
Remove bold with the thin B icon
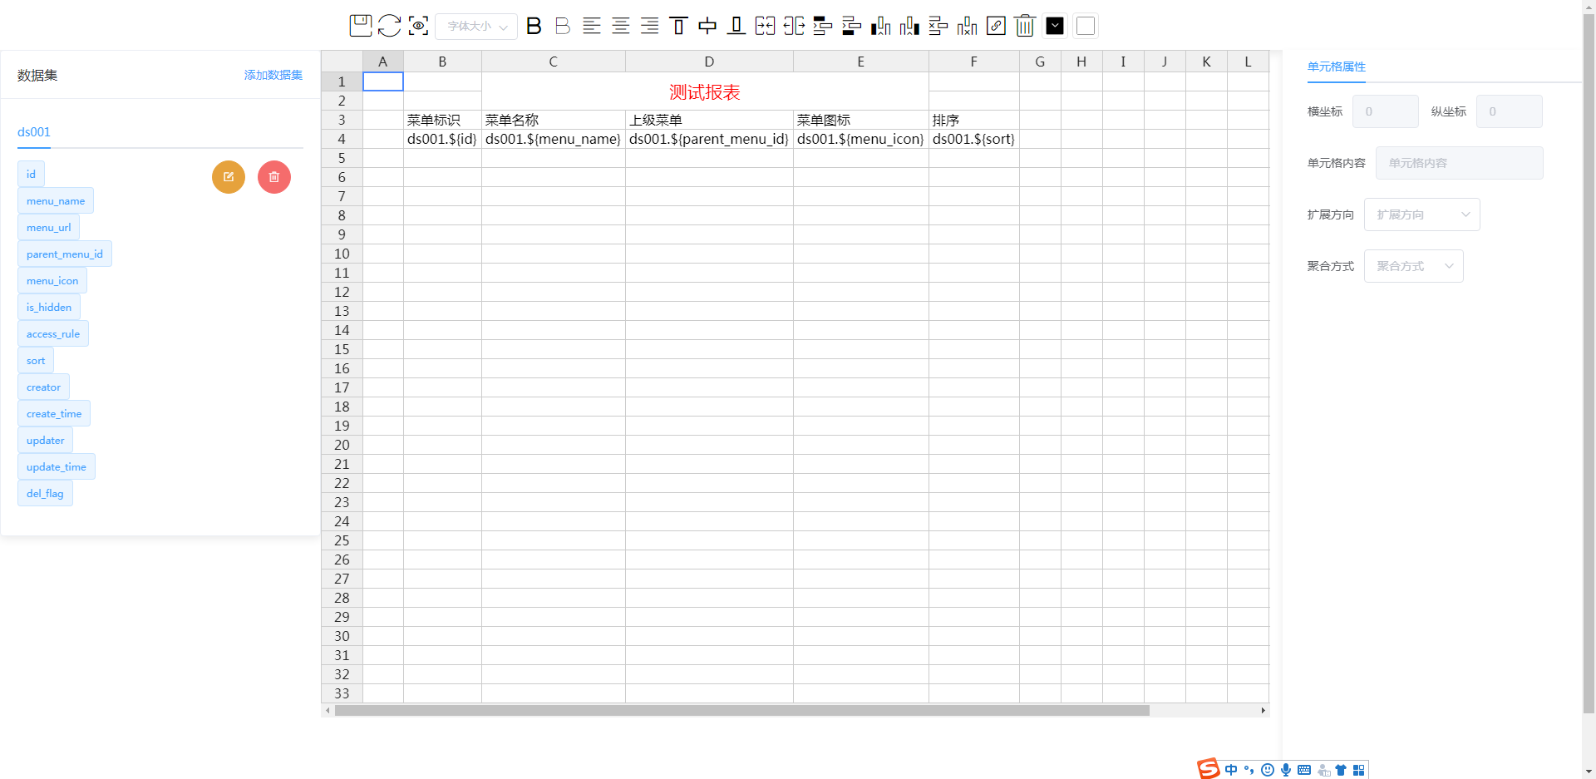click(563, 26)
